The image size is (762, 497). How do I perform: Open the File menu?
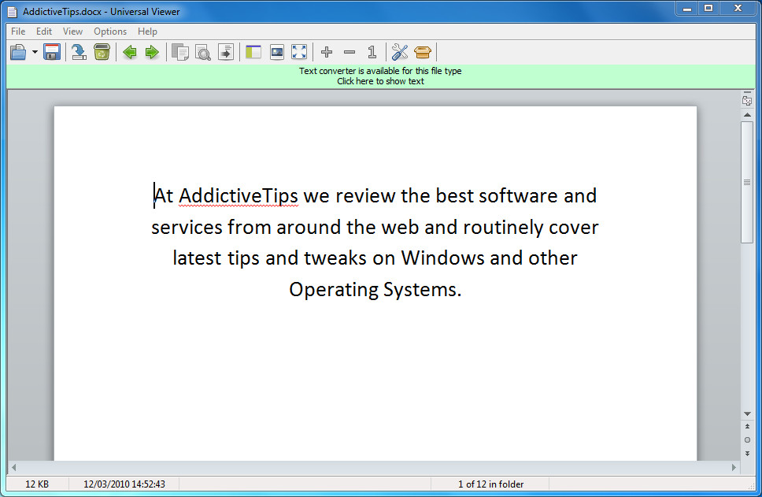point(18,32)
